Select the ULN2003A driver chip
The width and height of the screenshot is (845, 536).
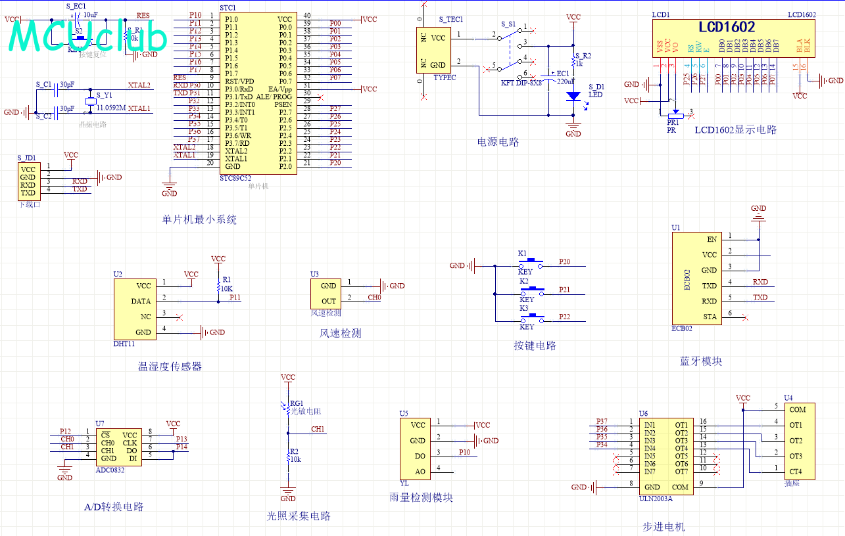click(666, 456)
